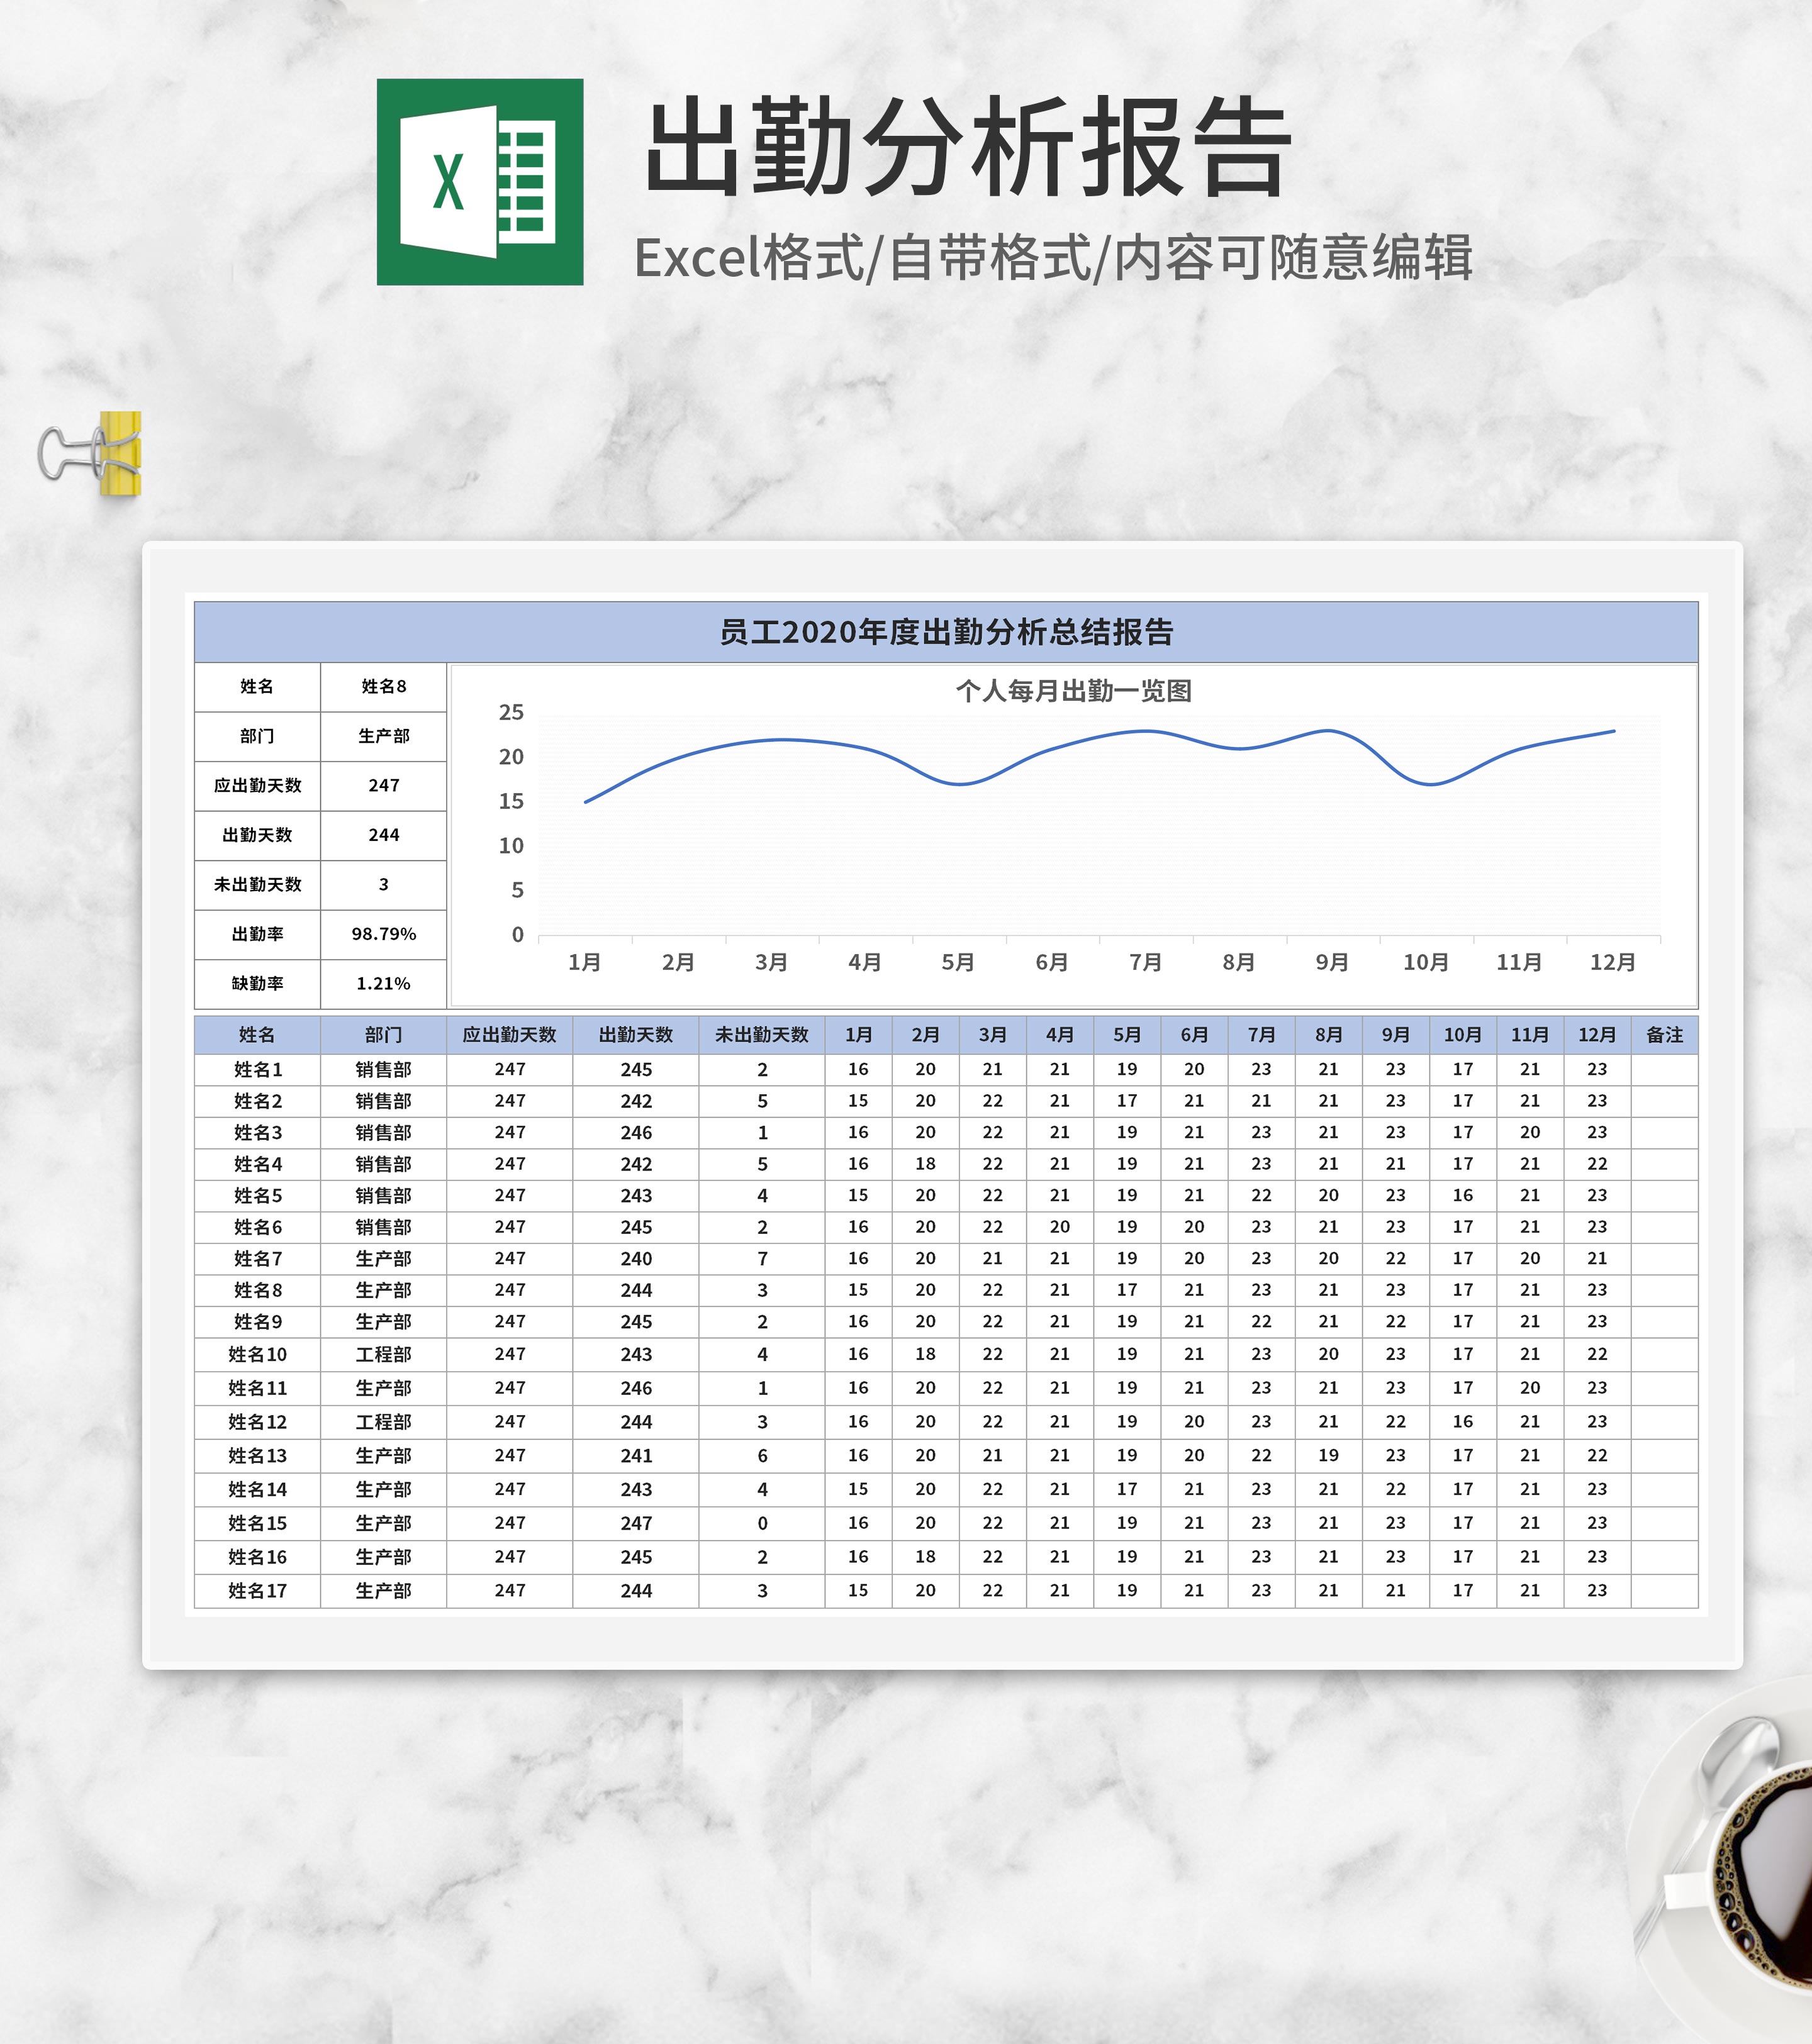Select the 缺勤率 value 1.21% cell
Screen dimensions: 1812x2044
(383, 984)
